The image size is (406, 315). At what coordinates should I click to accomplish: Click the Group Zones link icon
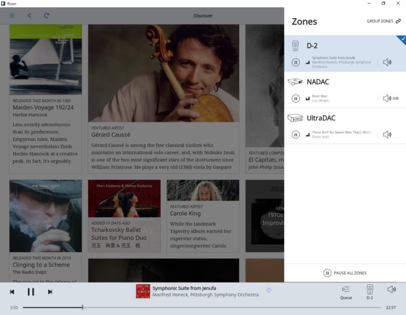point(398,21)
